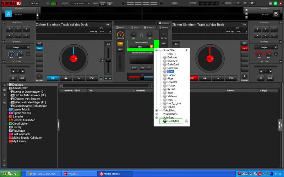Activate the green freestyler8 plugin icon

pos(165,121)
